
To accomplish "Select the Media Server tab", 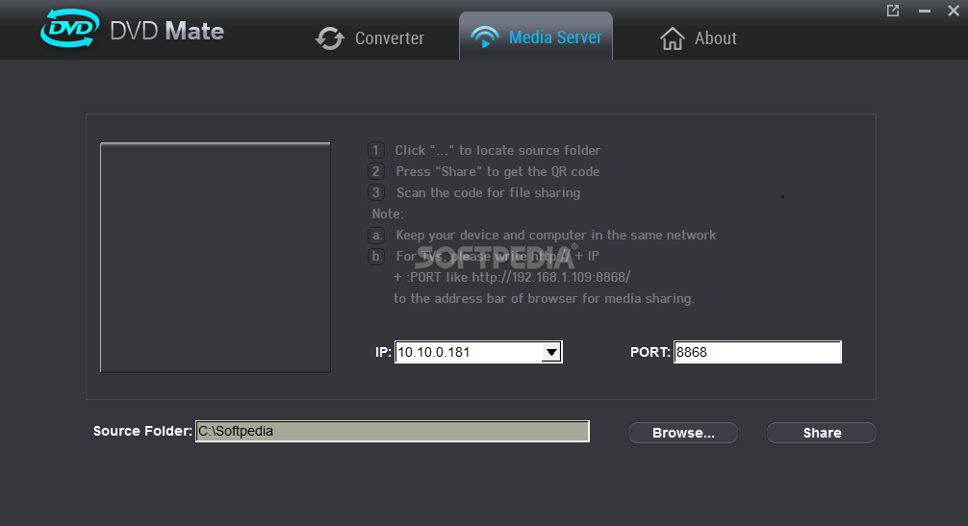I will 536,37.
